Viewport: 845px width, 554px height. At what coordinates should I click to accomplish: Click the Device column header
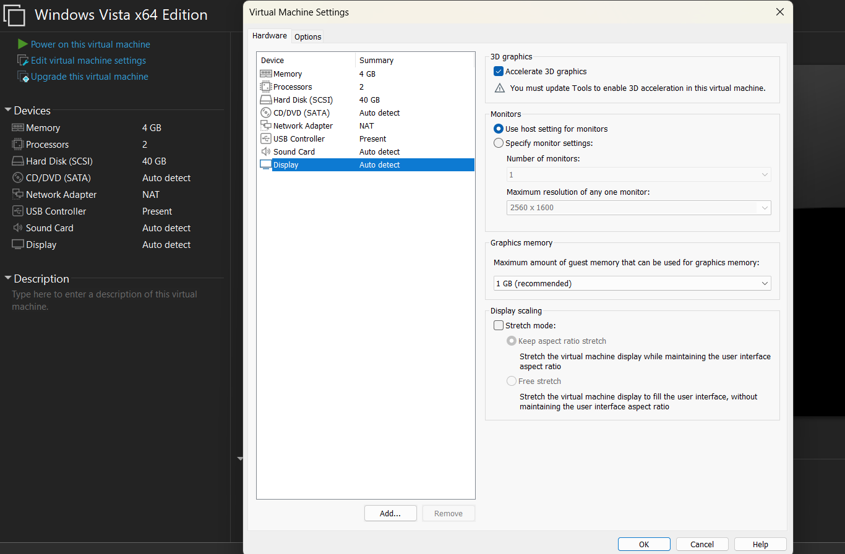[306, 60]
